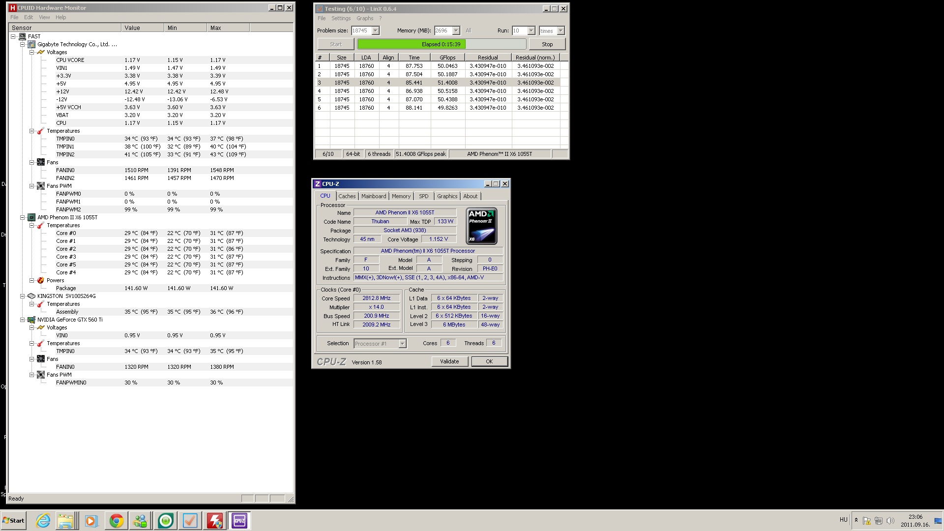Click CPU-Z title bar app icon
This screenshot has width=944, height=531.
[x=317, y=184]
